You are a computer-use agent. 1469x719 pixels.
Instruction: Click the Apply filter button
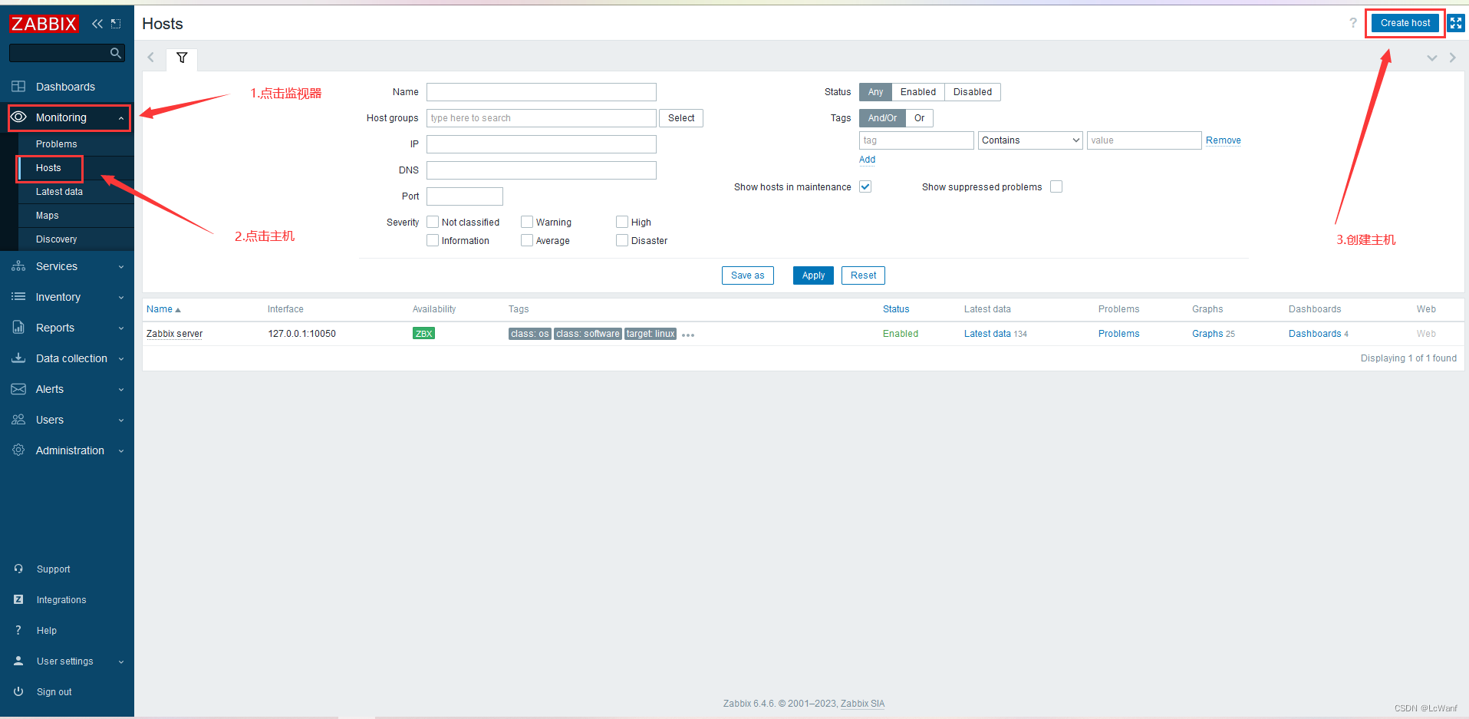(x=813, y=275)
